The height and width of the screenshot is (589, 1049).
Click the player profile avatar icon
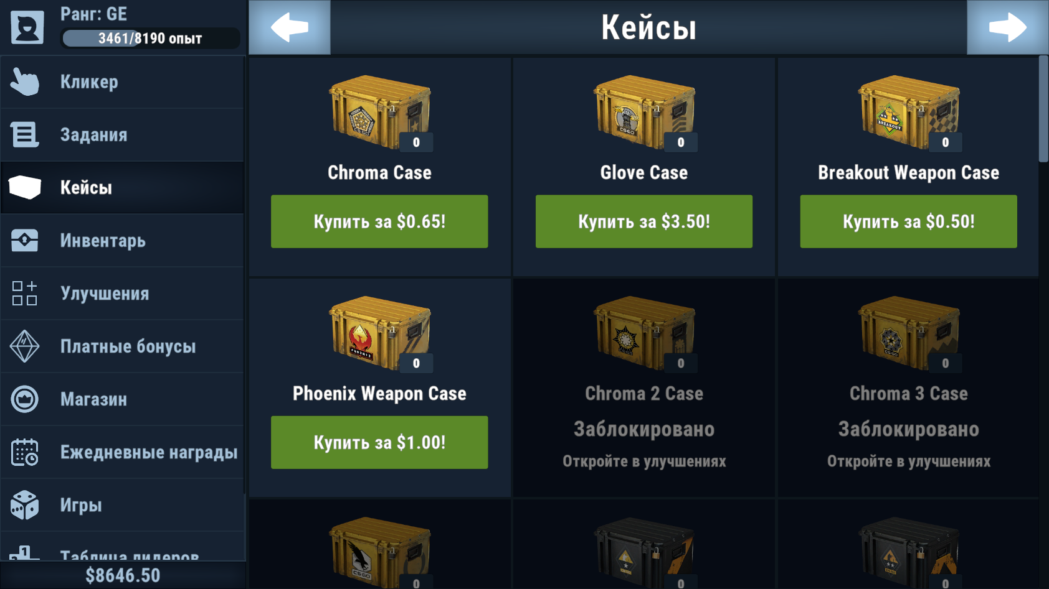pyautogui.click(x=27, y=27)
